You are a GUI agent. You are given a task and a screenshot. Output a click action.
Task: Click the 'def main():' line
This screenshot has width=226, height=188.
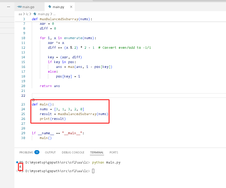43,104
